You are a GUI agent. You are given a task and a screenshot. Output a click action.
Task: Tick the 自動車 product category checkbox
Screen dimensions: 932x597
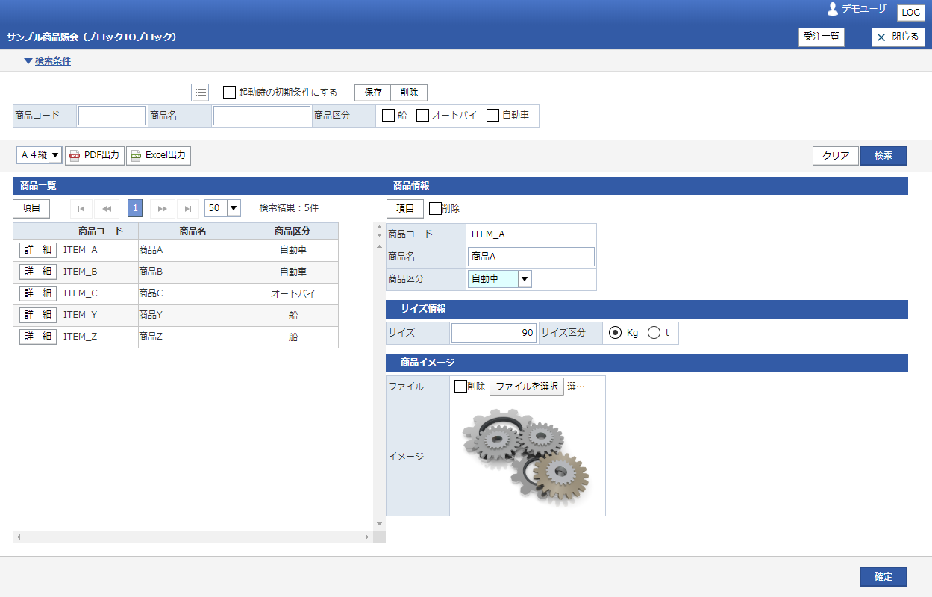[x=493, y=116]
